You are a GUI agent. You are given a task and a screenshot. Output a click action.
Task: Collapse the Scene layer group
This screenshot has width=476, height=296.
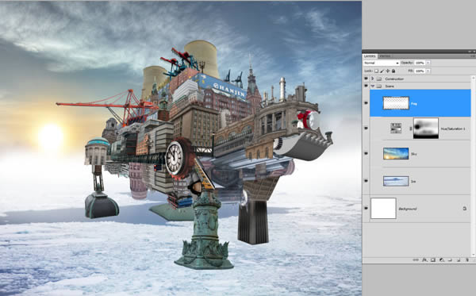click(373, 86)
